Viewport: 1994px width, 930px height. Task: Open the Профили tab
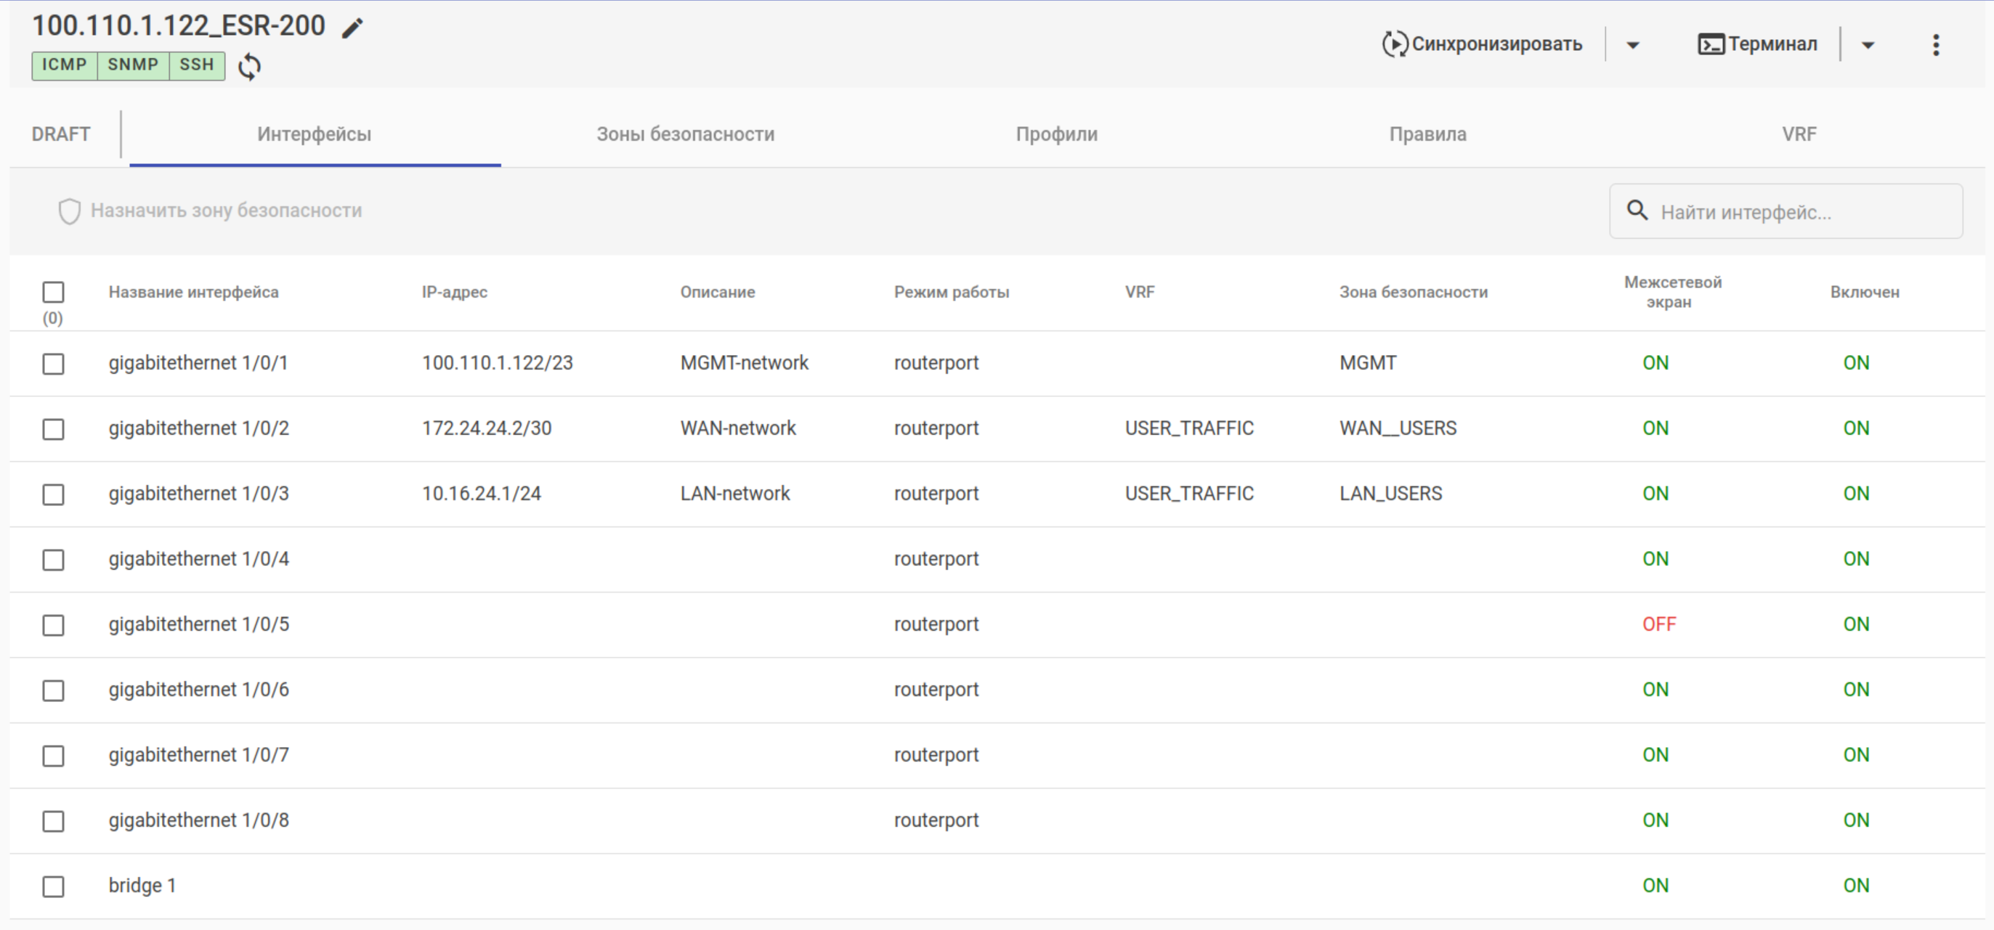tap(1057, 134)
